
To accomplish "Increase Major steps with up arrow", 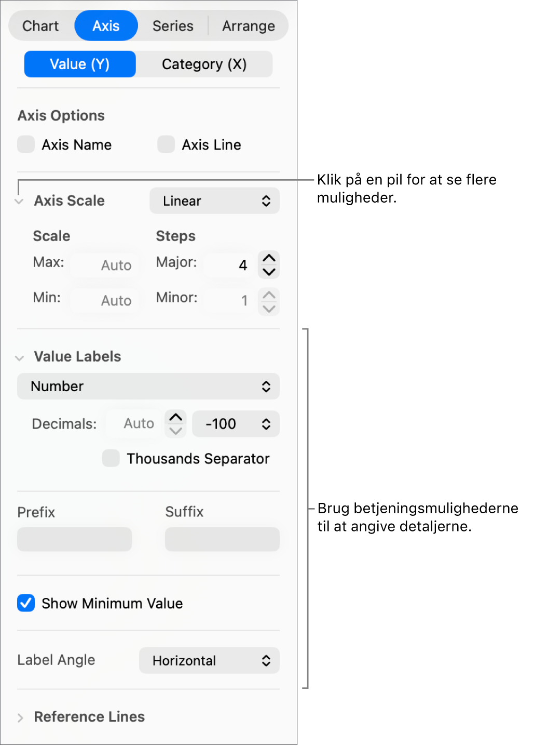I will [x=269, y=258].
